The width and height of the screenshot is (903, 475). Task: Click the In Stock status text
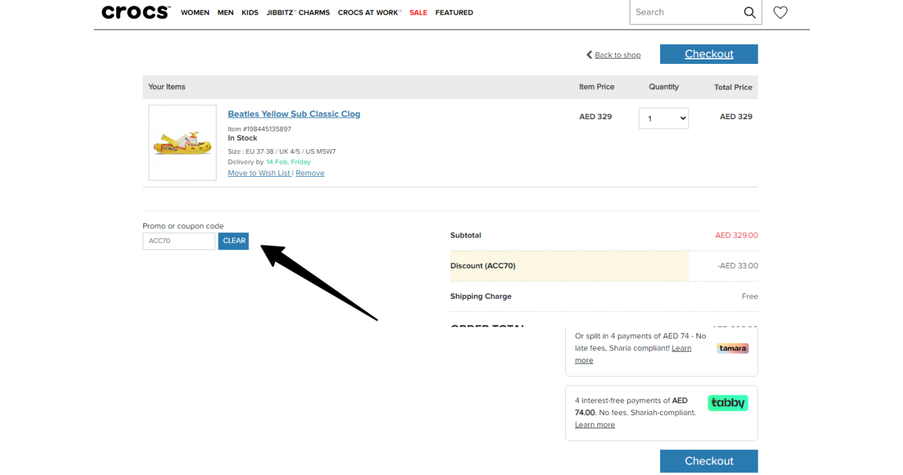[x=242, y=138]
